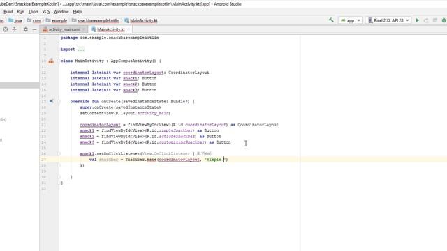Click super.onCreate(savedInstanceState) line
The width and height of the screenshot is (447, 251).
pyautogui.click(x=120, y=107)
